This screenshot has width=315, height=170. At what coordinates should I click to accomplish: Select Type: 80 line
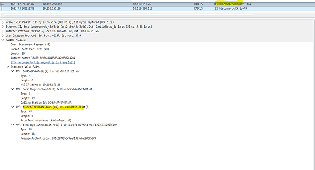(26, 130)
